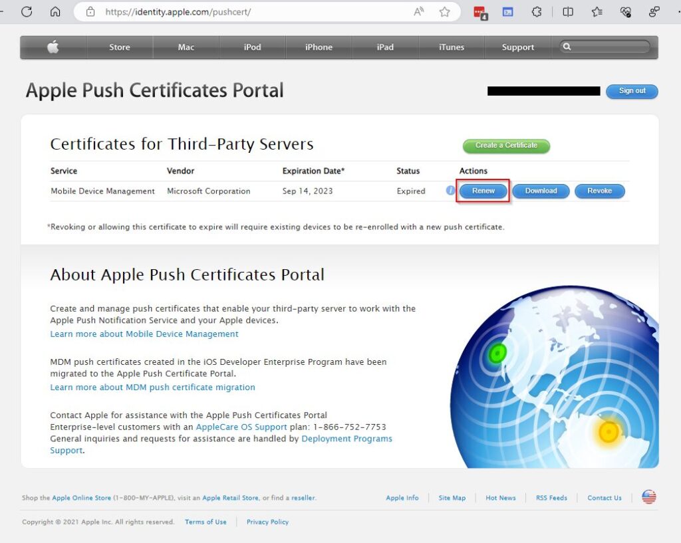Click the US flag region selector

[x=648, y=496]
